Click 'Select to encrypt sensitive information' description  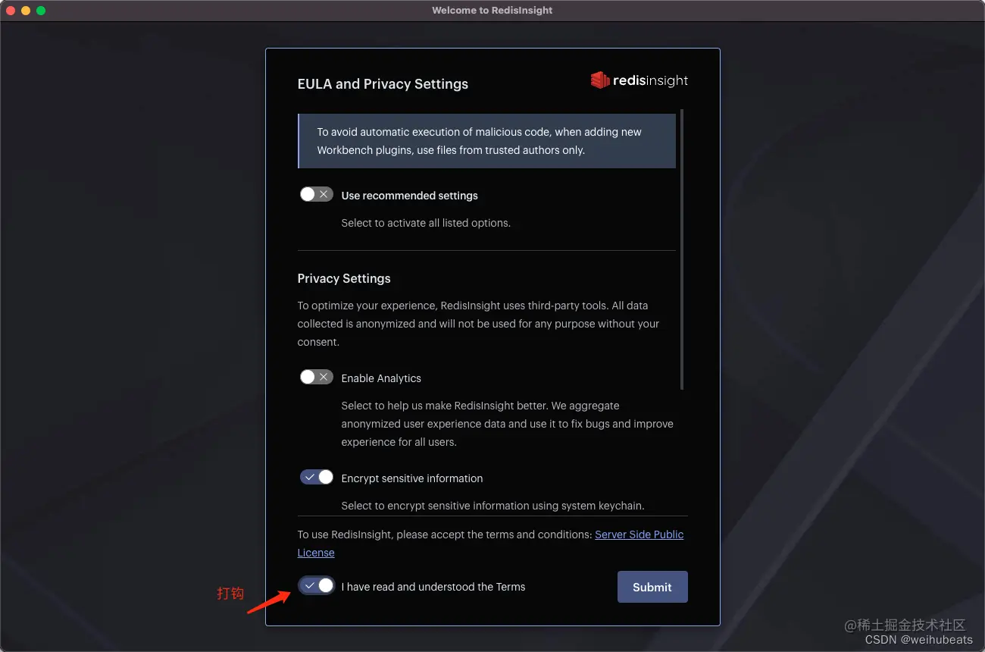(x=492, y=506)
